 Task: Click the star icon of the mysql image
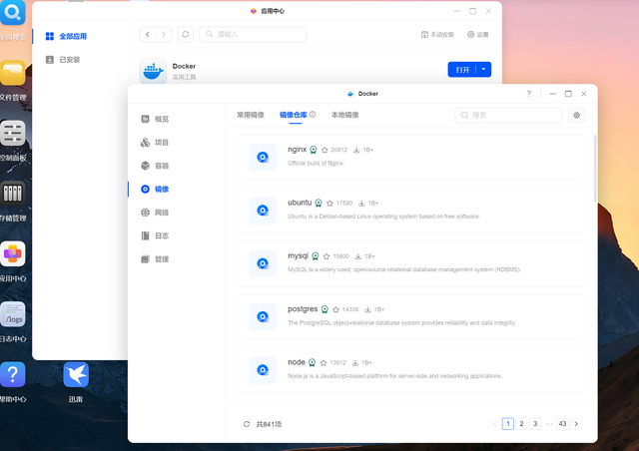coord(326,256)
